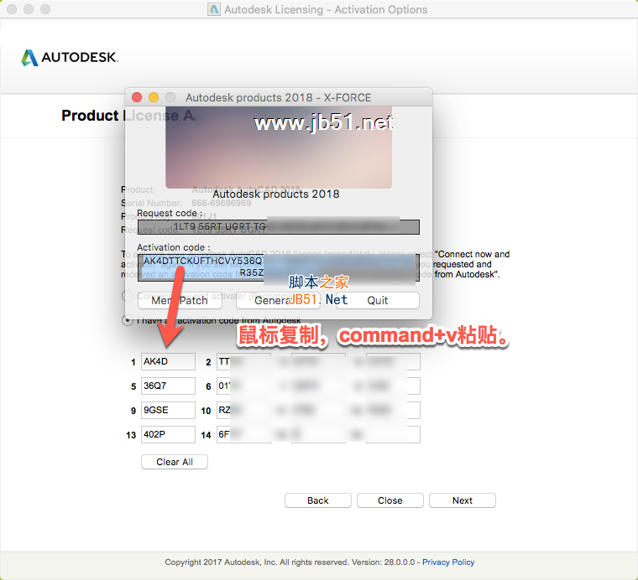Click activation field 5 containing 36Q7
This screenshot has width=638, height=580.
click(x=168, y=386)
